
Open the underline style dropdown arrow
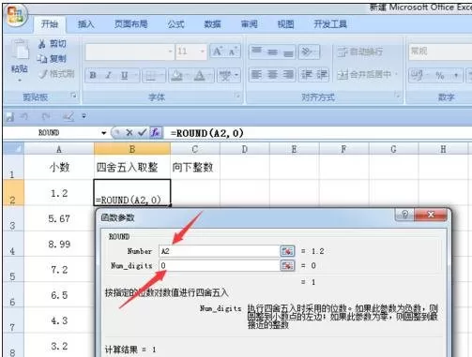(136, 75)
